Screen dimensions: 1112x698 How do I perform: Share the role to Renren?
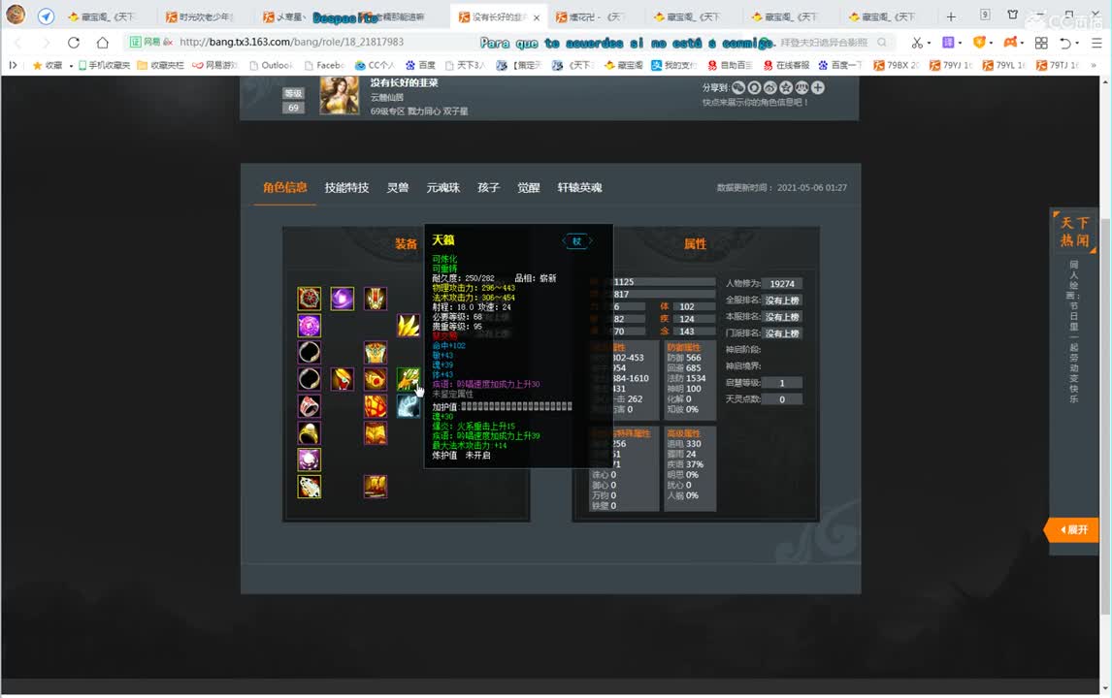pos(801,88)
